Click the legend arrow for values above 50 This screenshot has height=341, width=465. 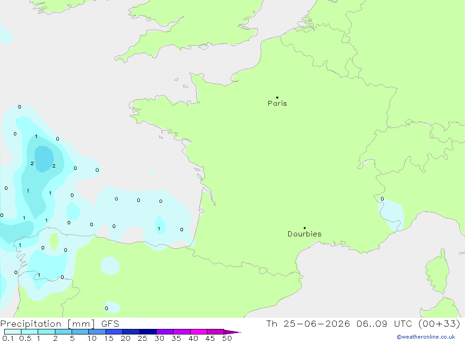coord(232,332)
